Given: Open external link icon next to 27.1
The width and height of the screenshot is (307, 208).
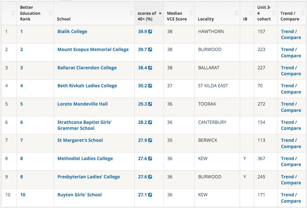Looking at the screenshot, I should (x=150, y=195).
